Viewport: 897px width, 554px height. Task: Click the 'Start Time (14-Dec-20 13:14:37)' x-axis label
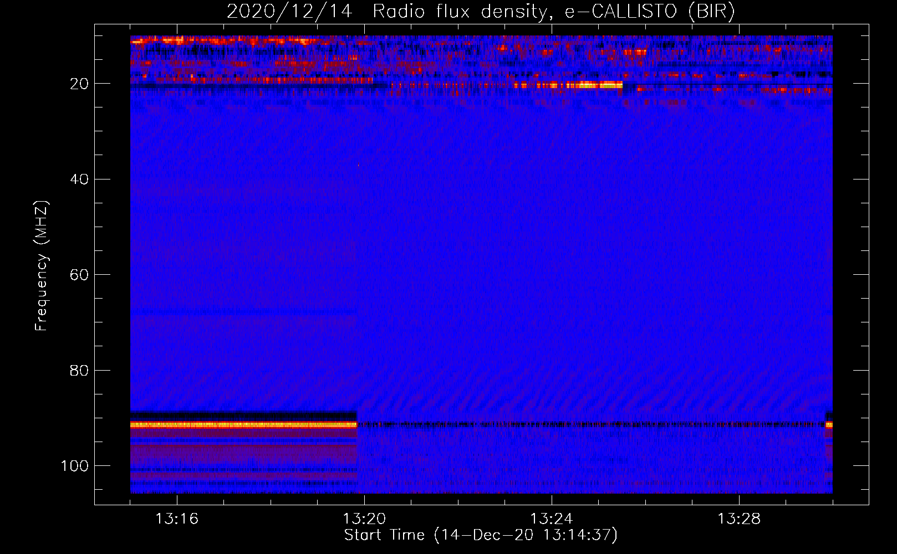(x=481, y=535)
